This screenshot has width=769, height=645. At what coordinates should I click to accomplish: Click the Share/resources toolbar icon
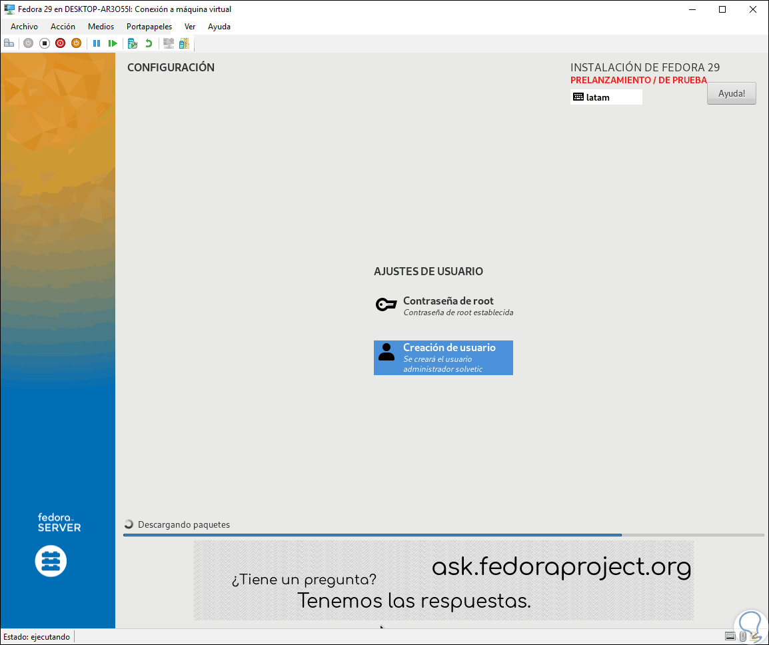pos(185,44)
